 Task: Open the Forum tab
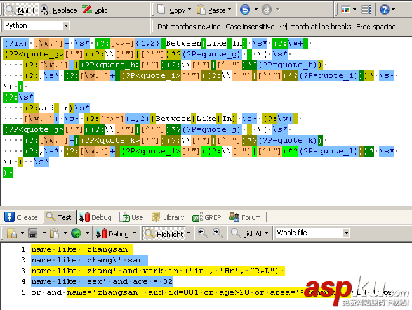(245, 217)
